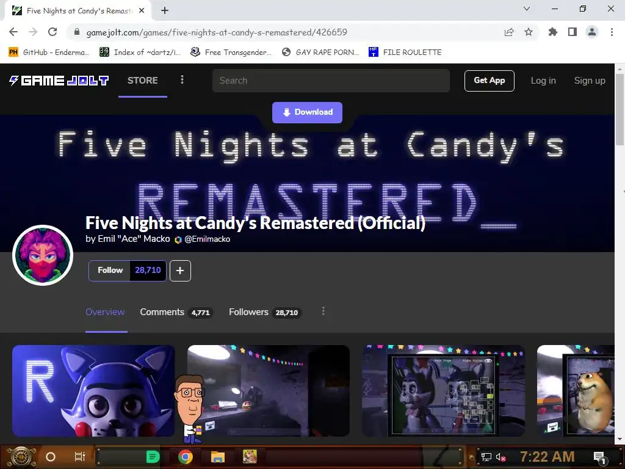Open the hamster screenshot thumbnail
The width and height of the screenshot is (625, 469).
pyautogui.click(x=576, y=391)
